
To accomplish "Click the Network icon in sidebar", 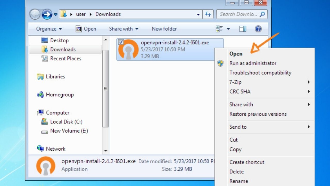I will pos(40,149).
